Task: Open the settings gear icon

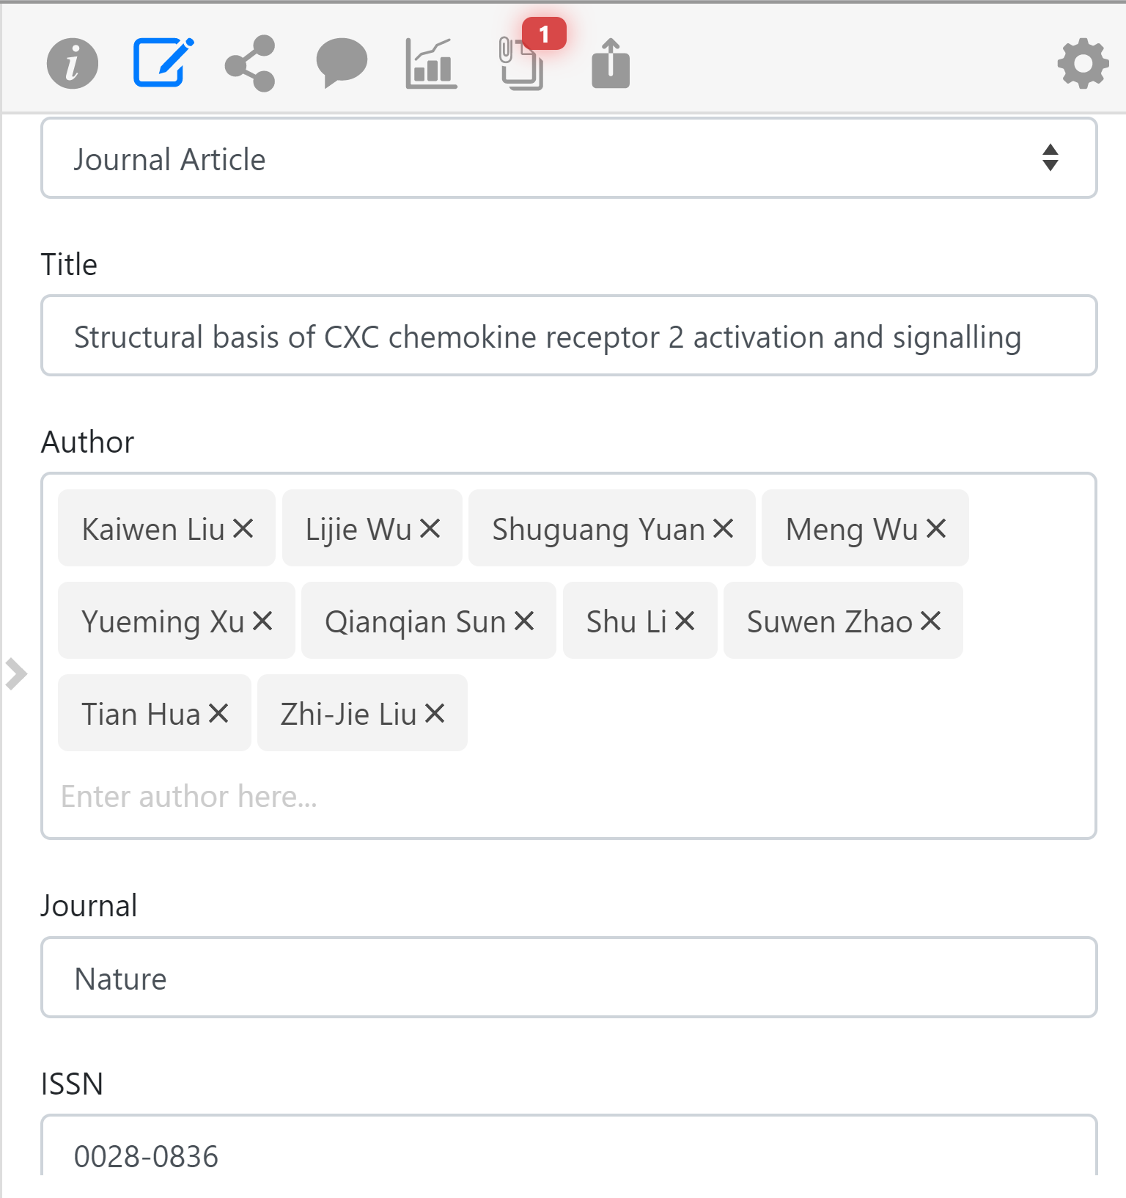Action: coord(1082,65)
